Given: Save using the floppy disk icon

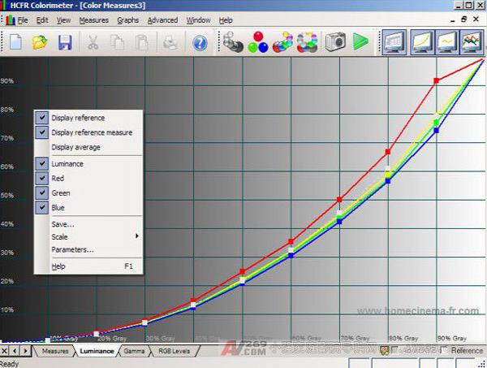Looking at the screenshot, I should 65,41.
